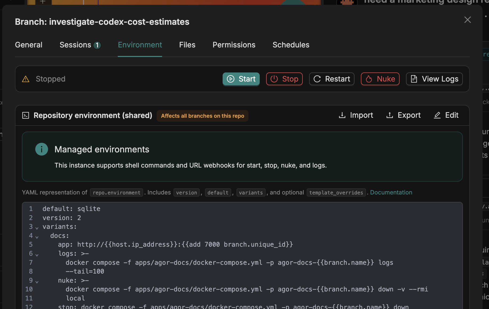Screen dimensions: 489x309
Task: Import repository environment config
Action: pyautogui.click(x=356, y=115)
